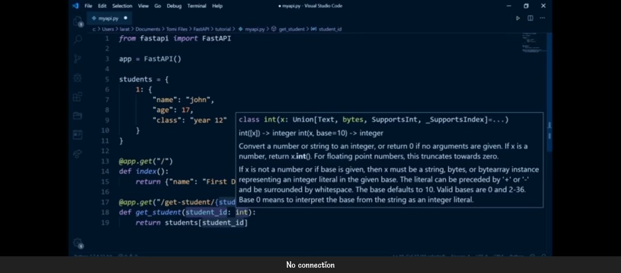Open the Debug view in activity bar

78,78
